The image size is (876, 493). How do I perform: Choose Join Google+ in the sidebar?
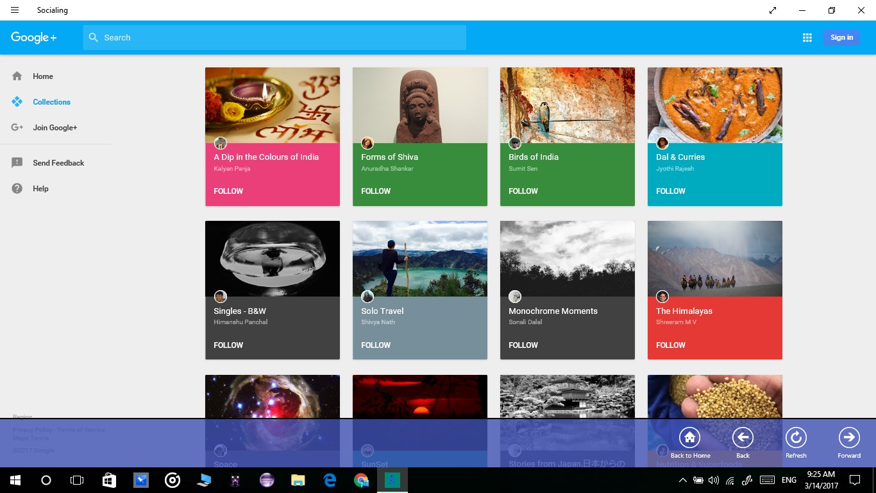[x=55, y=128]
